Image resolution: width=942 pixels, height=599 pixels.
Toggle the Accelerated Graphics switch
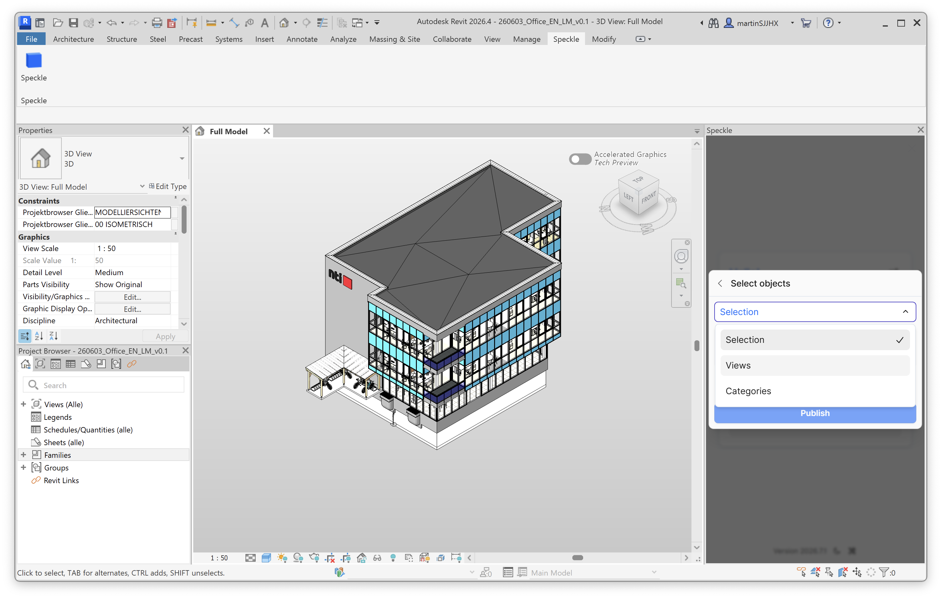[x=580, y=159]
